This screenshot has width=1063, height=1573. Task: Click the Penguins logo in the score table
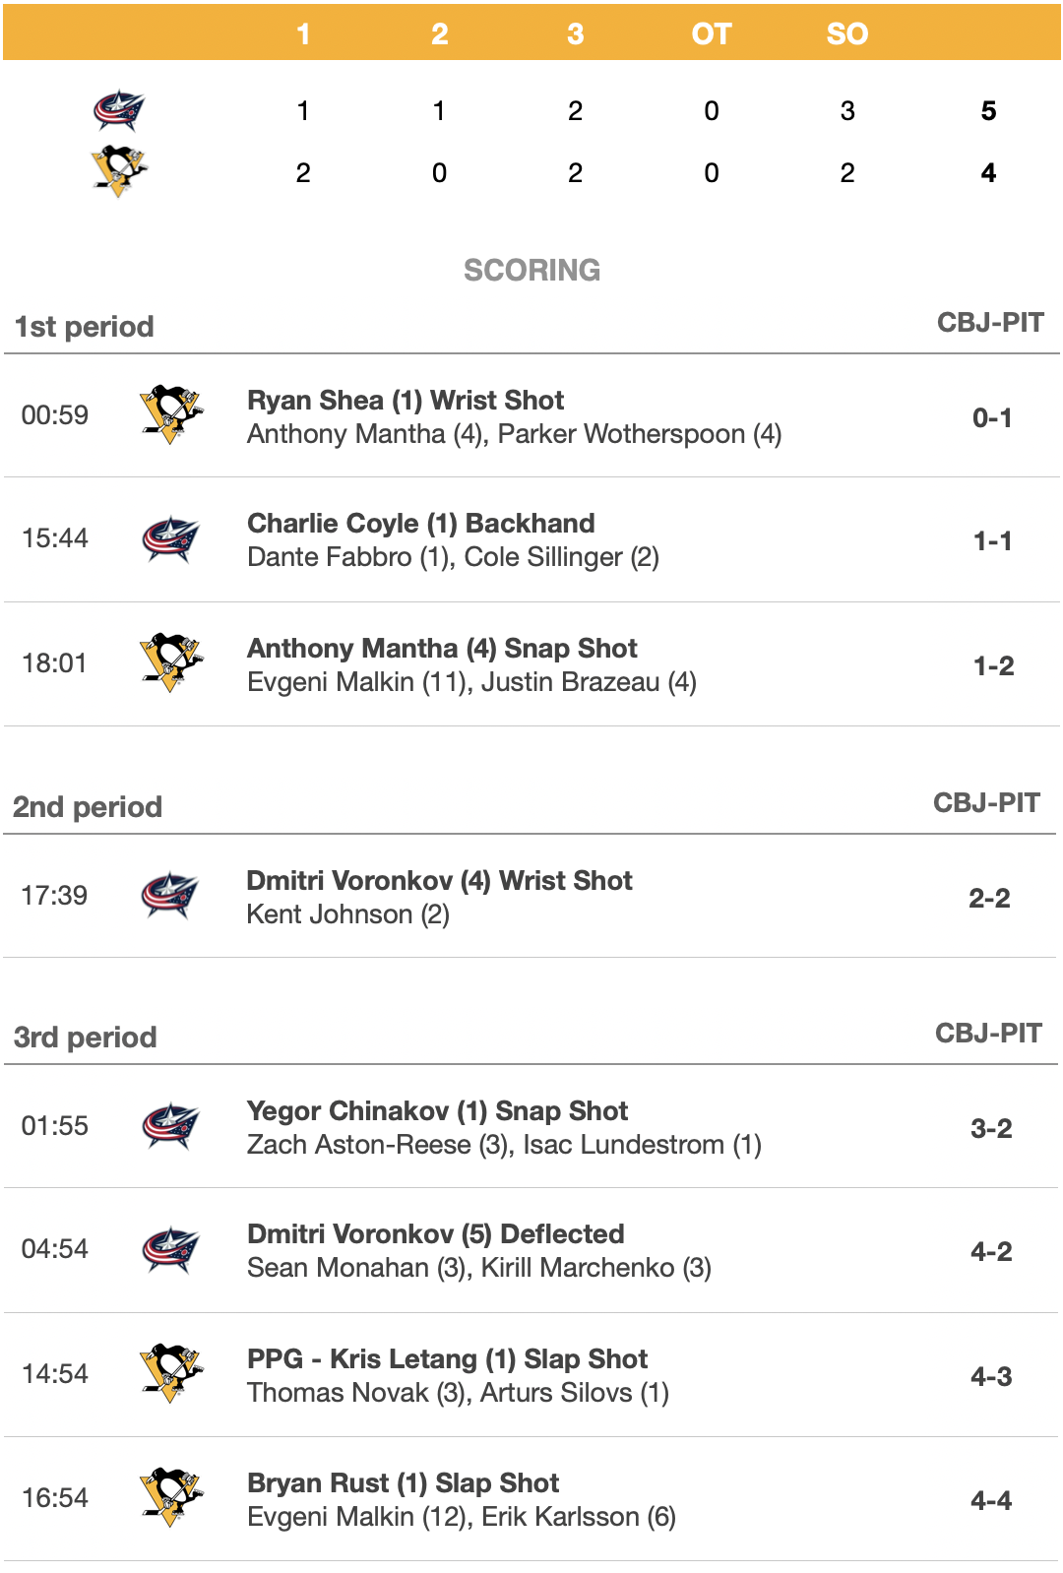119,171
